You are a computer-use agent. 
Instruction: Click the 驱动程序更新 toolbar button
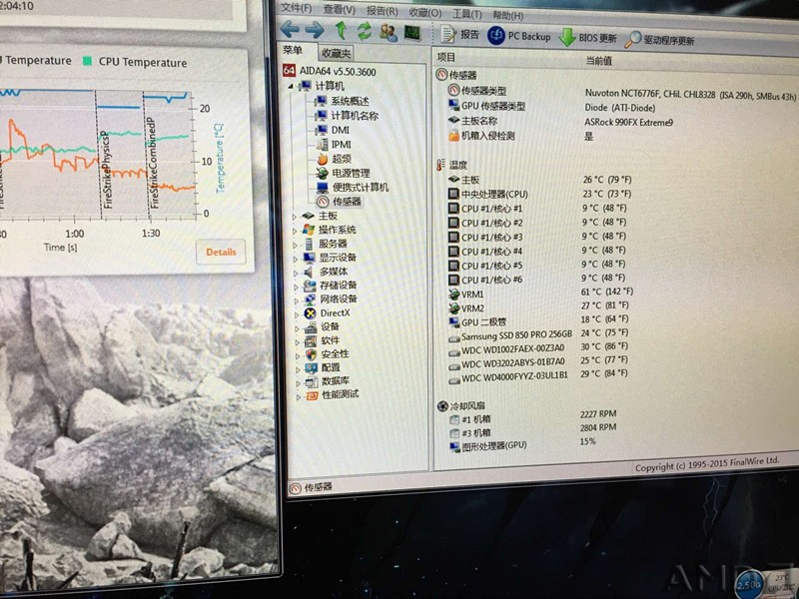tap(659, 40)
